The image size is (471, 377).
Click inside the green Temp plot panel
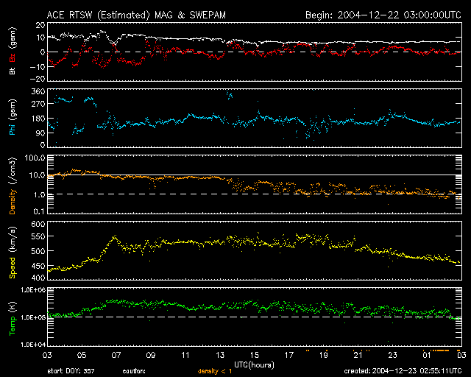coord(255,317)
